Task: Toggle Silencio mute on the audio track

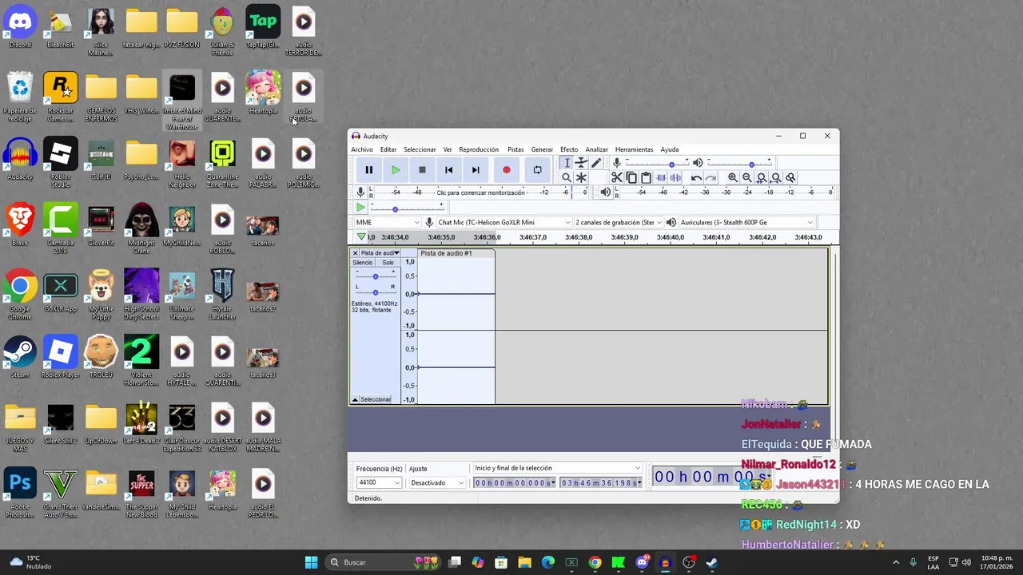Action: coord(363,263)
